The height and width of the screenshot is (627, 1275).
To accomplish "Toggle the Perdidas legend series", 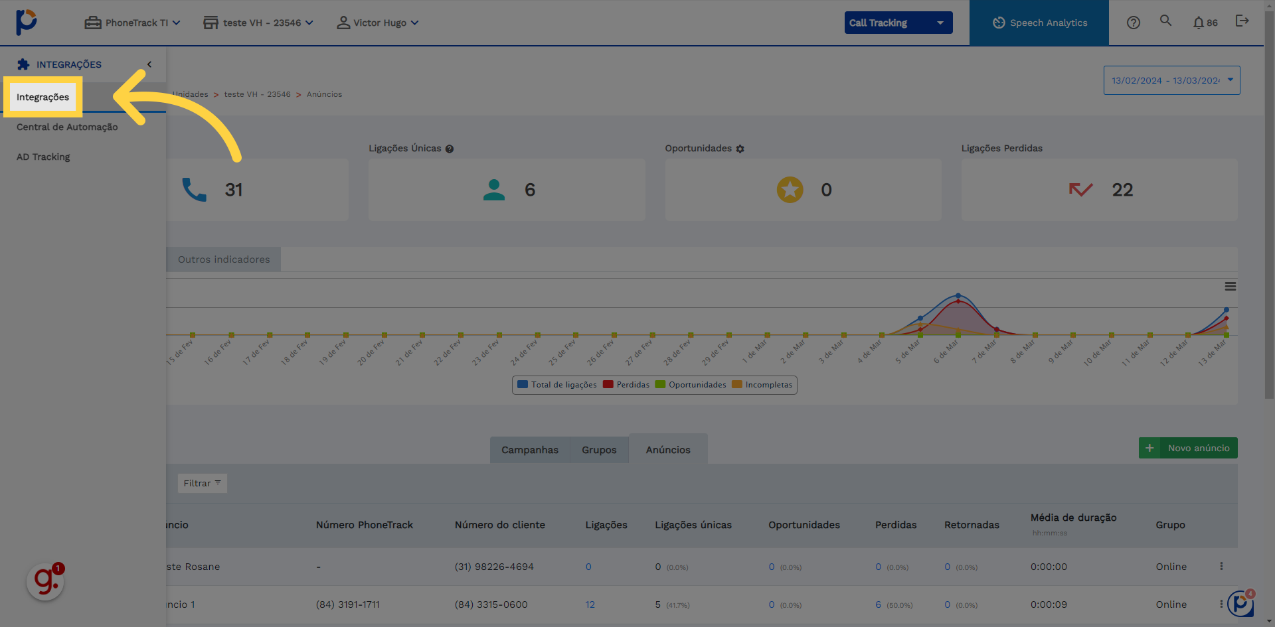I will pos(626,385).
